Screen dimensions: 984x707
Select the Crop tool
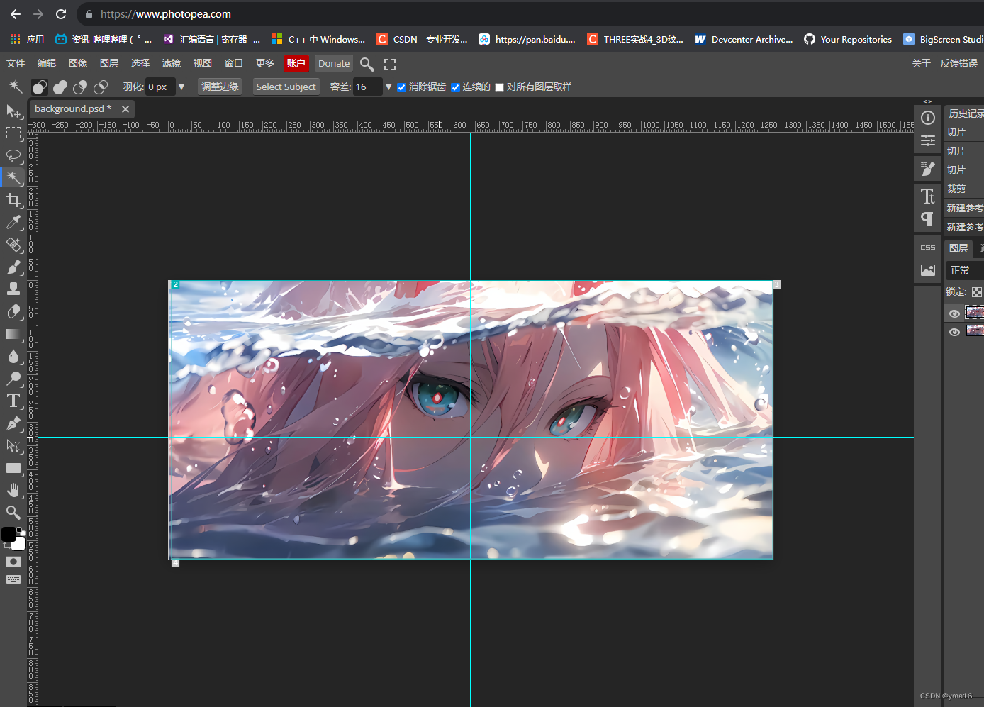(13, 200)
